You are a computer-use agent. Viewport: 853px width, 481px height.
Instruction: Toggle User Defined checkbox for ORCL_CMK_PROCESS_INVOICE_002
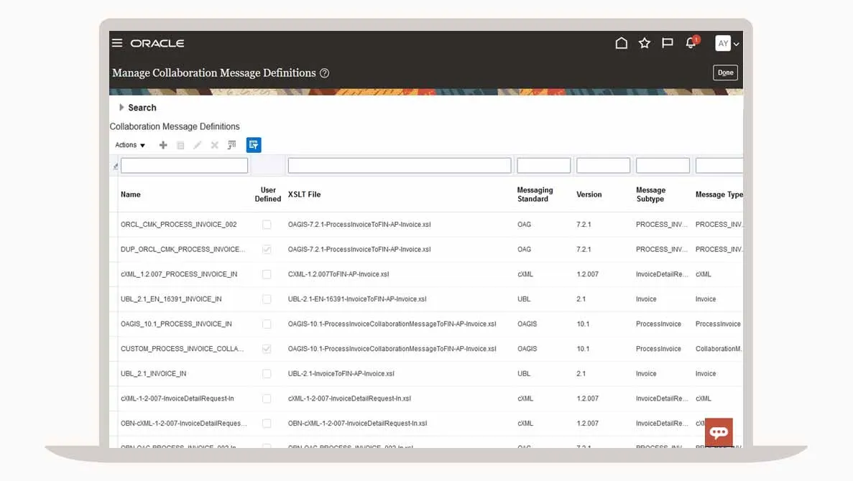[267, 225]
